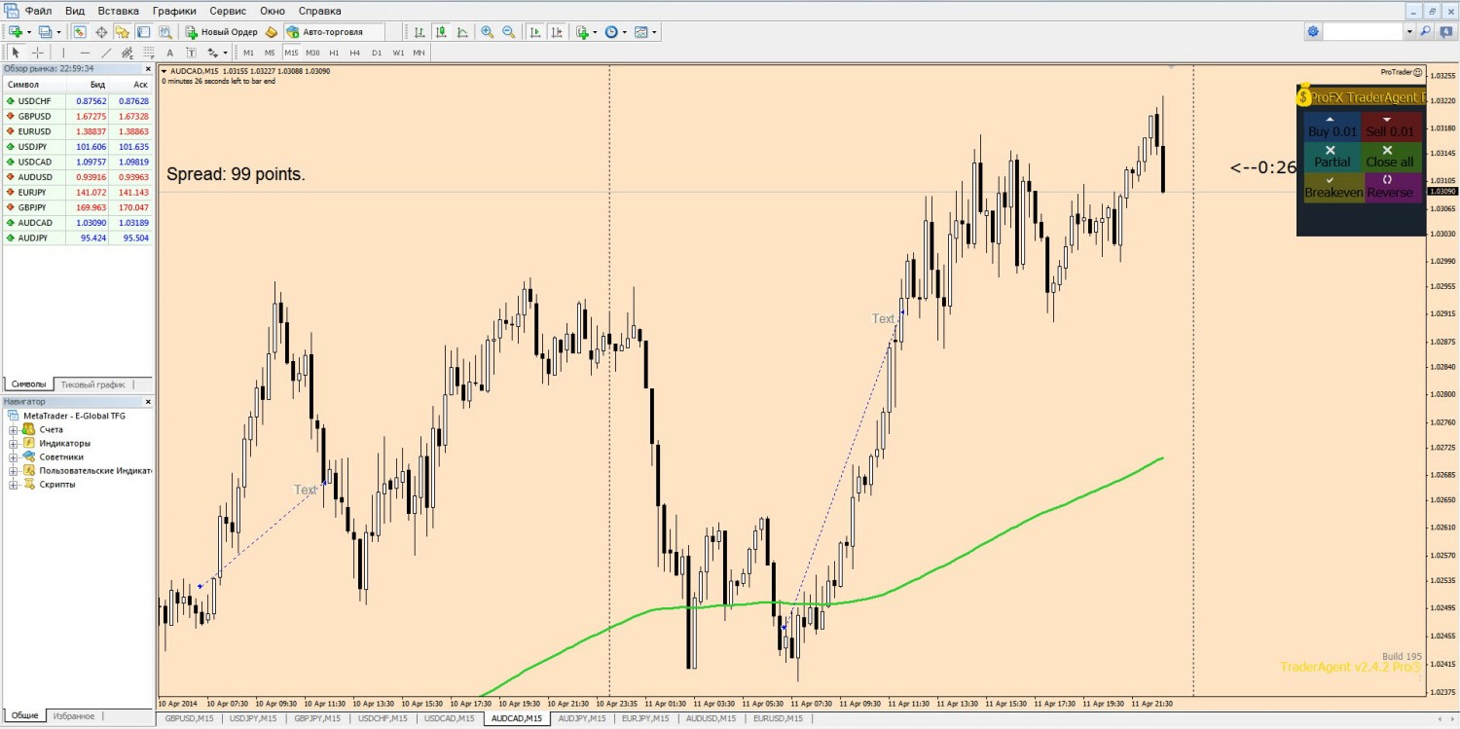Open the search field dropdown arrow
This screenshot has height=729, width=1460.
click(x=1408, y=32)
